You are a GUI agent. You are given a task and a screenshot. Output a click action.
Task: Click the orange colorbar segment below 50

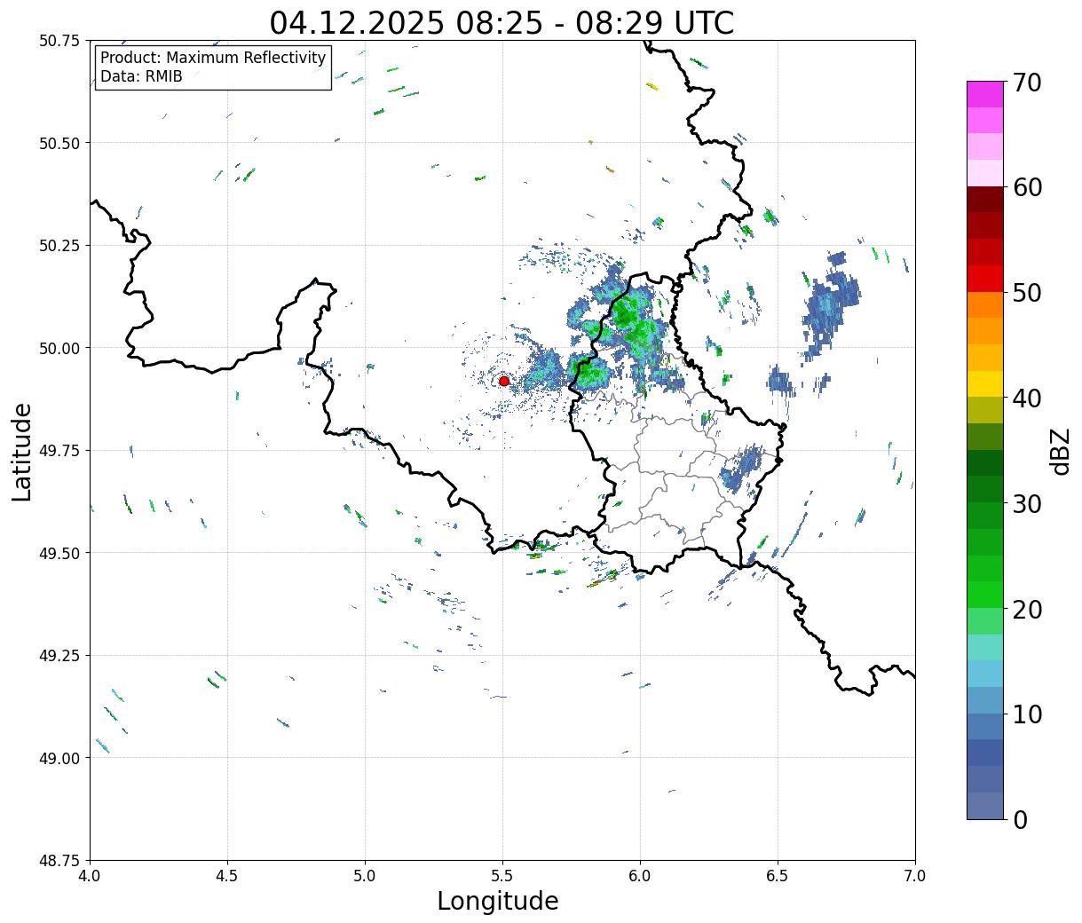(985, 304)
